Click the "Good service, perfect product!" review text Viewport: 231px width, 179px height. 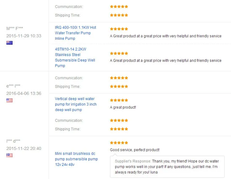(x=135, y=150)
